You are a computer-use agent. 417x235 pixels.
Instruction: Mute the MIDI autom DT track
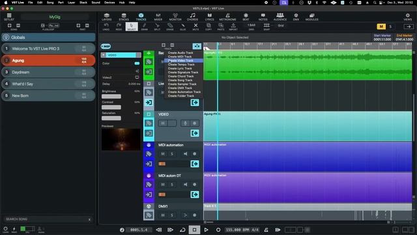coord(163,184)
